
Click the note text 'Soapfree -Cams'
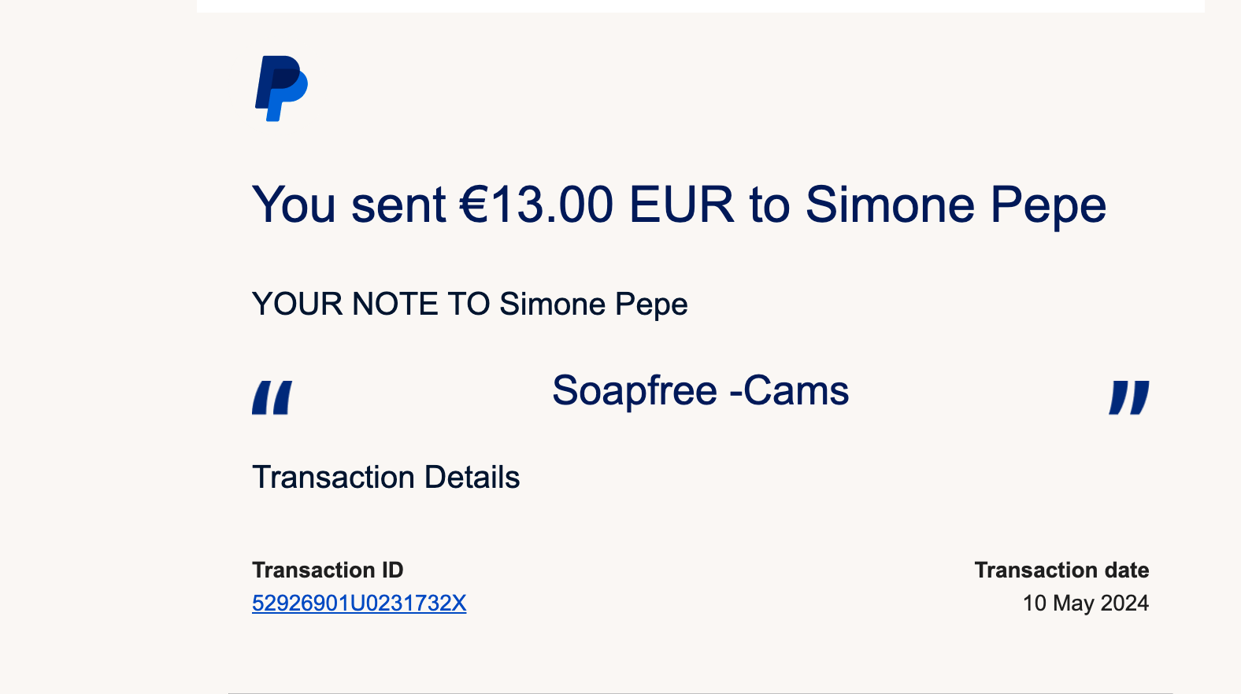(x=701, y=391)
